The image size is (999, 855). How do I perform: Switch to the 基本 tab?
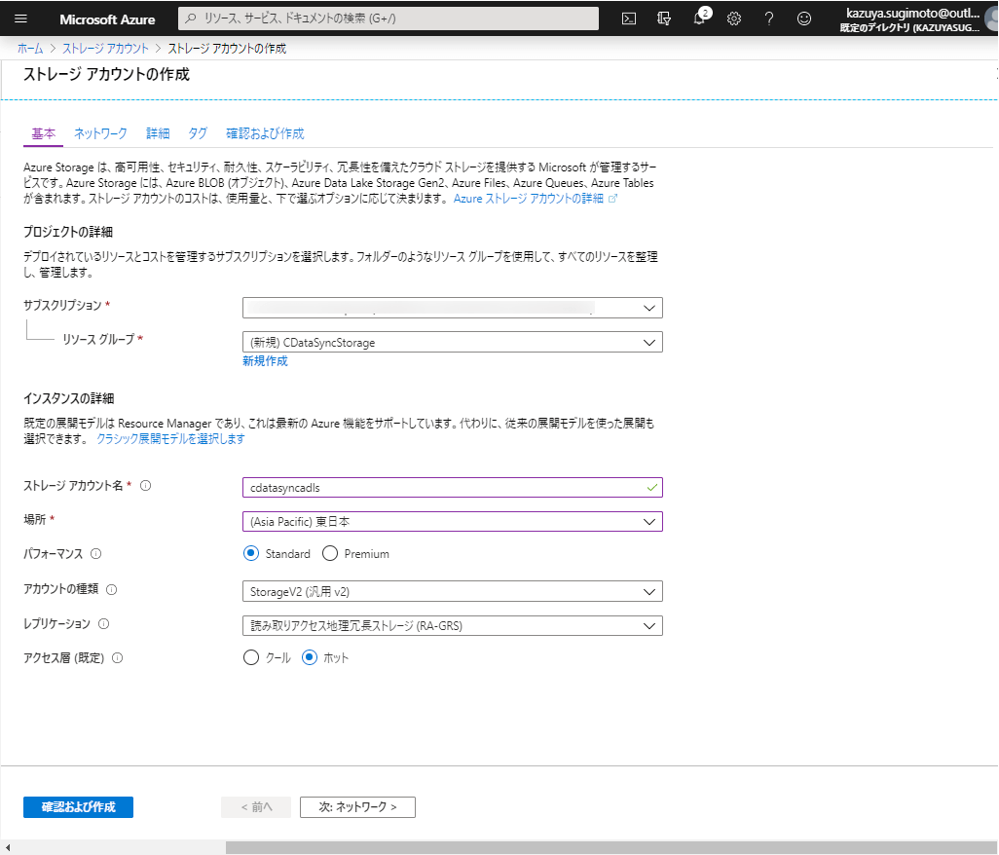click(43, 133)
